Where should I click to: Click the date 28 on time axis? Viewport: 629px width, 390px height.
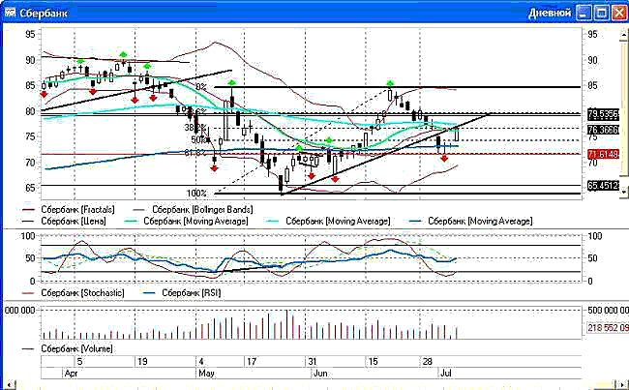coord(427,362)
